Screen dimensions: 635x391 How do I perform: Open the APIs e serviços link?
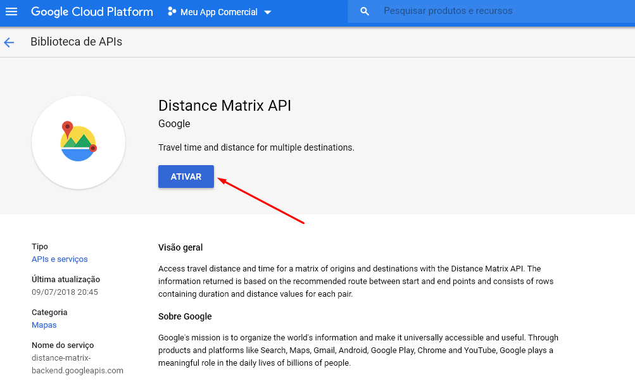pos(60,259)
